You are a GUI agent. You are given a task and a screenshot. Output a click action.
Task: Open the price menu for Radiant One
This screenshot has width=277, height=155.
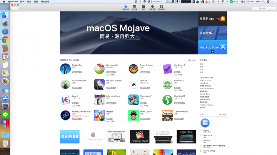(x=77, y=72)
